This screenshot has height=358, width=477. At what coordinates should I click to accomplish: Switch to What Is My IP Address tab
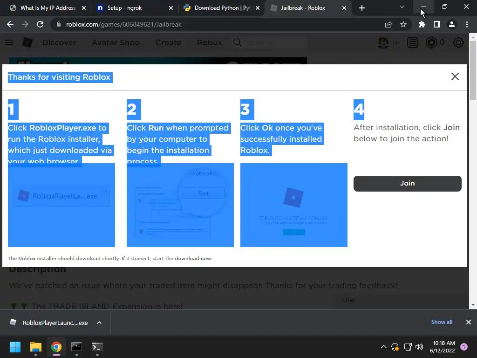48,8
